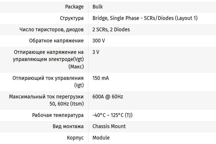The image size is (216, 144).
Task: Click the 3 V value
Action: (96, 52)
